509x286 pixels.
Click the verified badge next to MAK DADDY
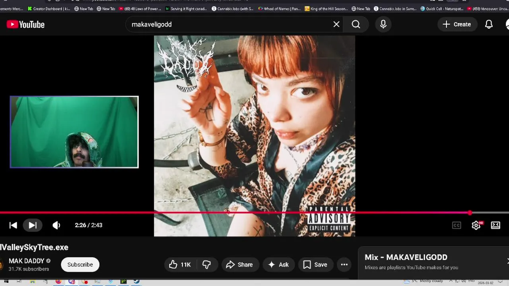(x=48, y=261)
